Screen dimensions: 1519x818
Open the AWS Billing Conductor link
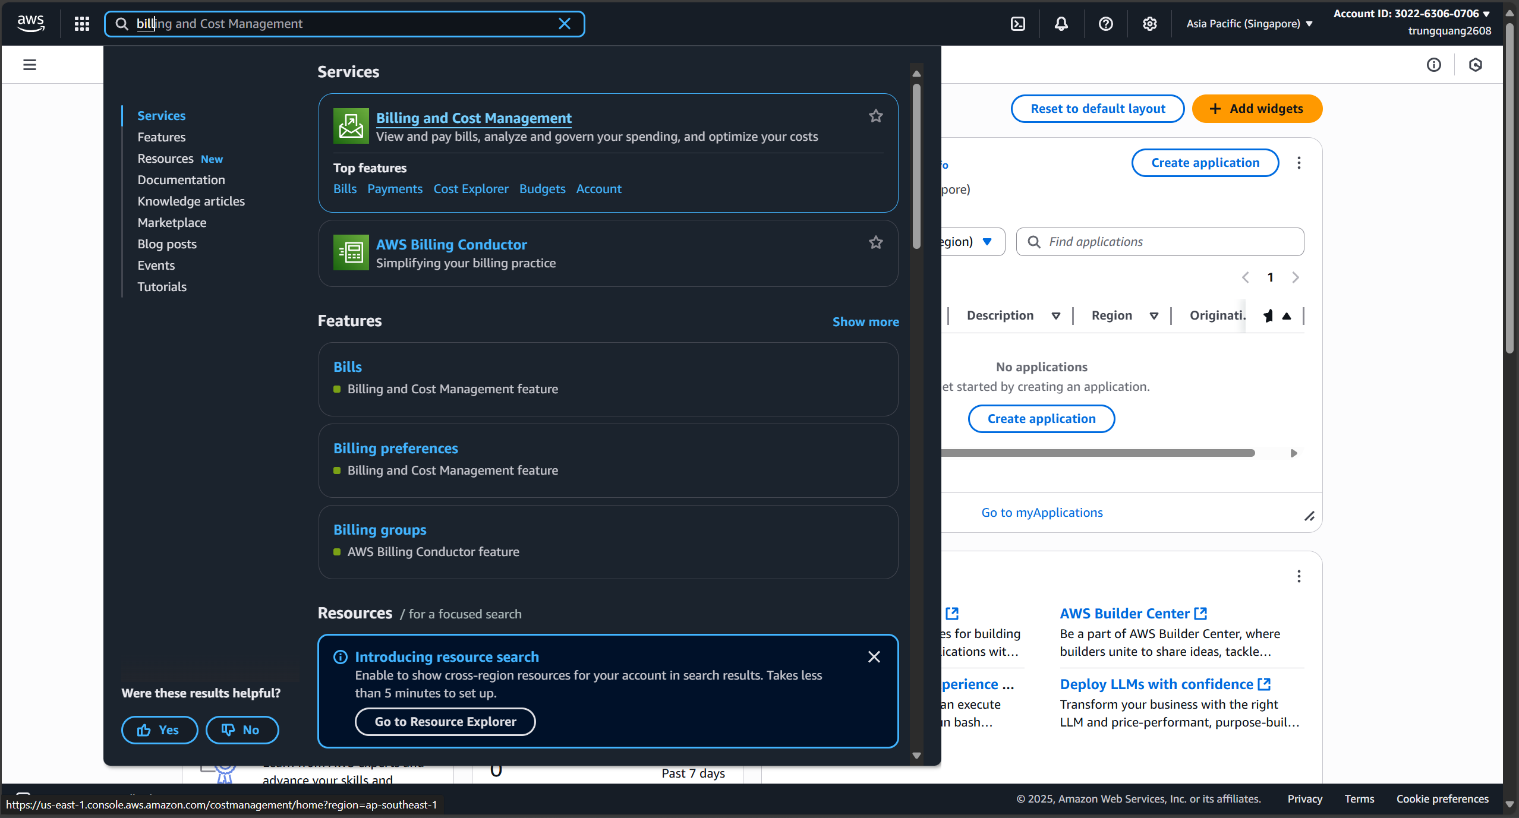[x=451, y=245]
